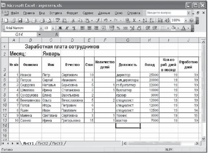Open the fill color dropdown arrow
208x153 pixels.
[x=178, y=28]
